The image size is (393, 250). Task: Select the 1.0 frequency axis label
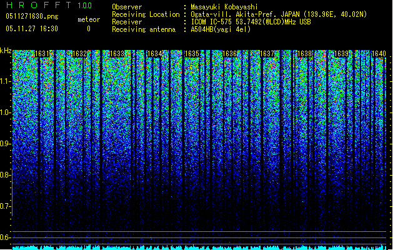[x=5, y=112]
